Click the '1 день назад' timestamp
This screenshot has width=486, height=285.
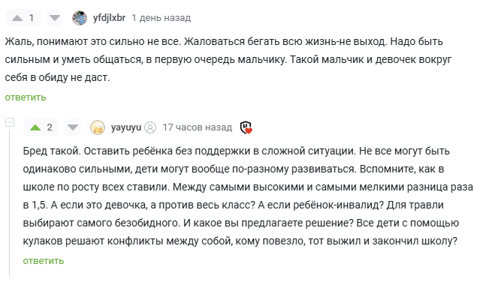(x=161, y=18)
